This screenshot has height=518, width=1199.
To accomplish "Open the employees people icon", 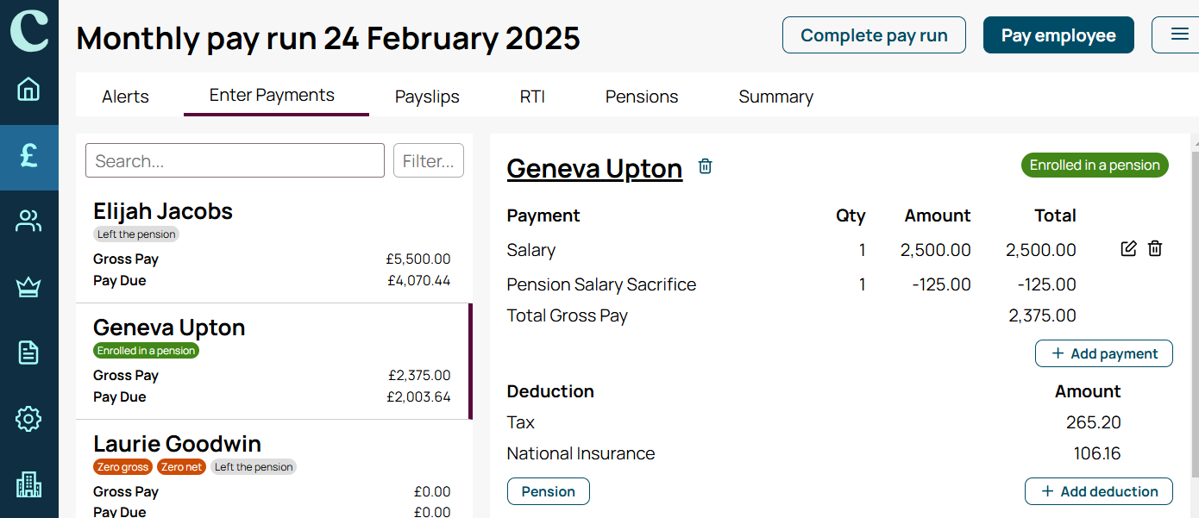I will [x=28, y=222].
